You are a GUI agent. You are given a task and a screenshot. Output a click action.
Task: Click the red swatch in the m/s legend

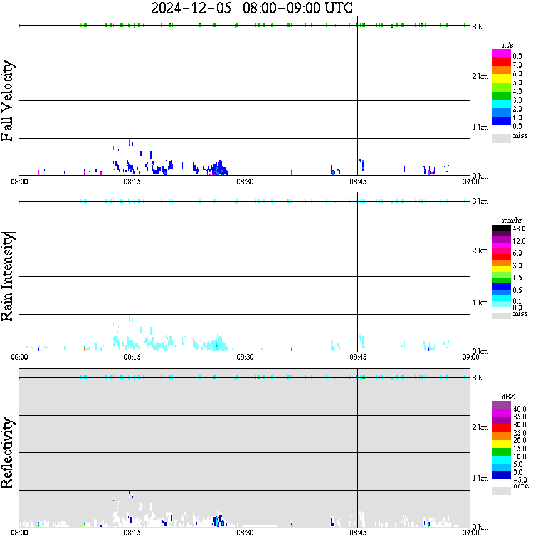click(501, 62)
